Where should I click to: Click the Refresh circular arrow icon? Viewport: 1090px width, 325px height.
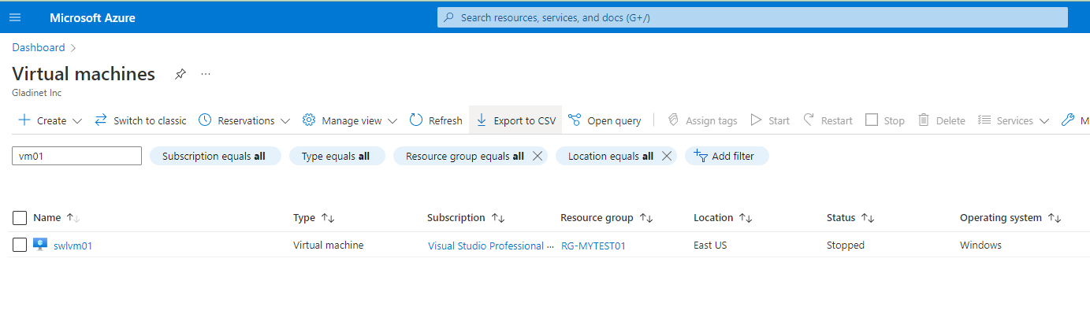point(416,120)
